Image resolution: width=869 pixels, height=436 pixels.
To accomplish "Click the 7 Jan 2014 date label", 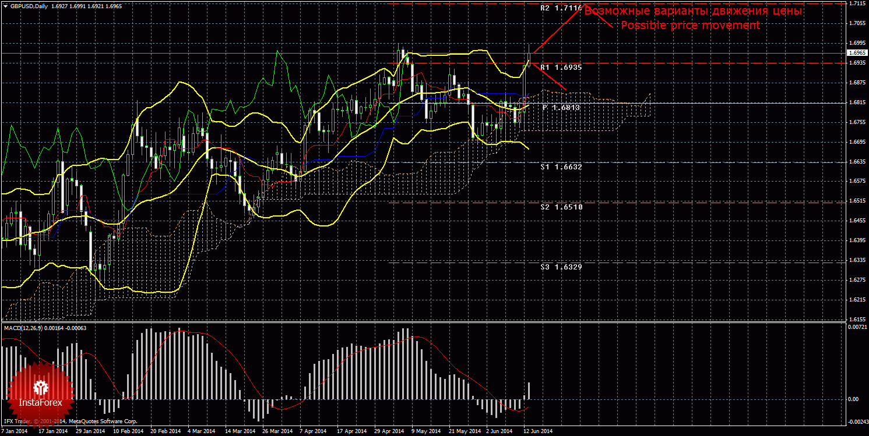I will (x=14, y=431).
